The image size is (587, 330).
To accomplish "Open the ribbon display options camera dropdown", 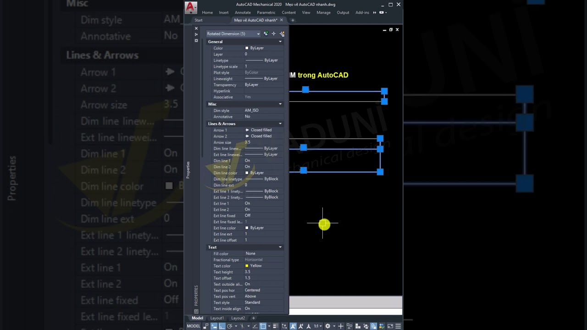I will pos(383,12).
